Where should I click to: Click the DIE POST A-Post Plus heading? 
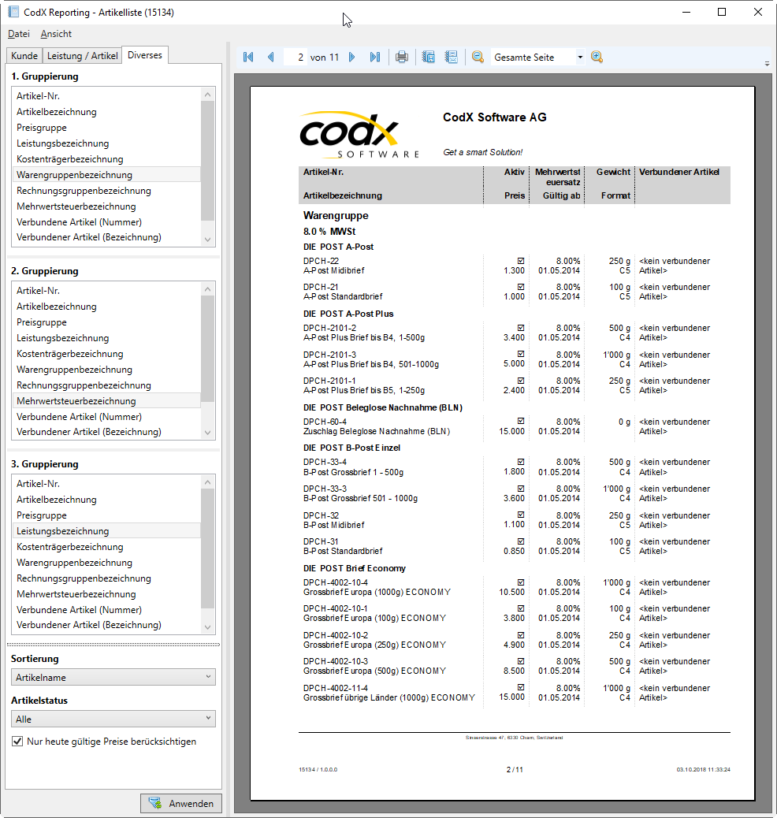point(348,314)
